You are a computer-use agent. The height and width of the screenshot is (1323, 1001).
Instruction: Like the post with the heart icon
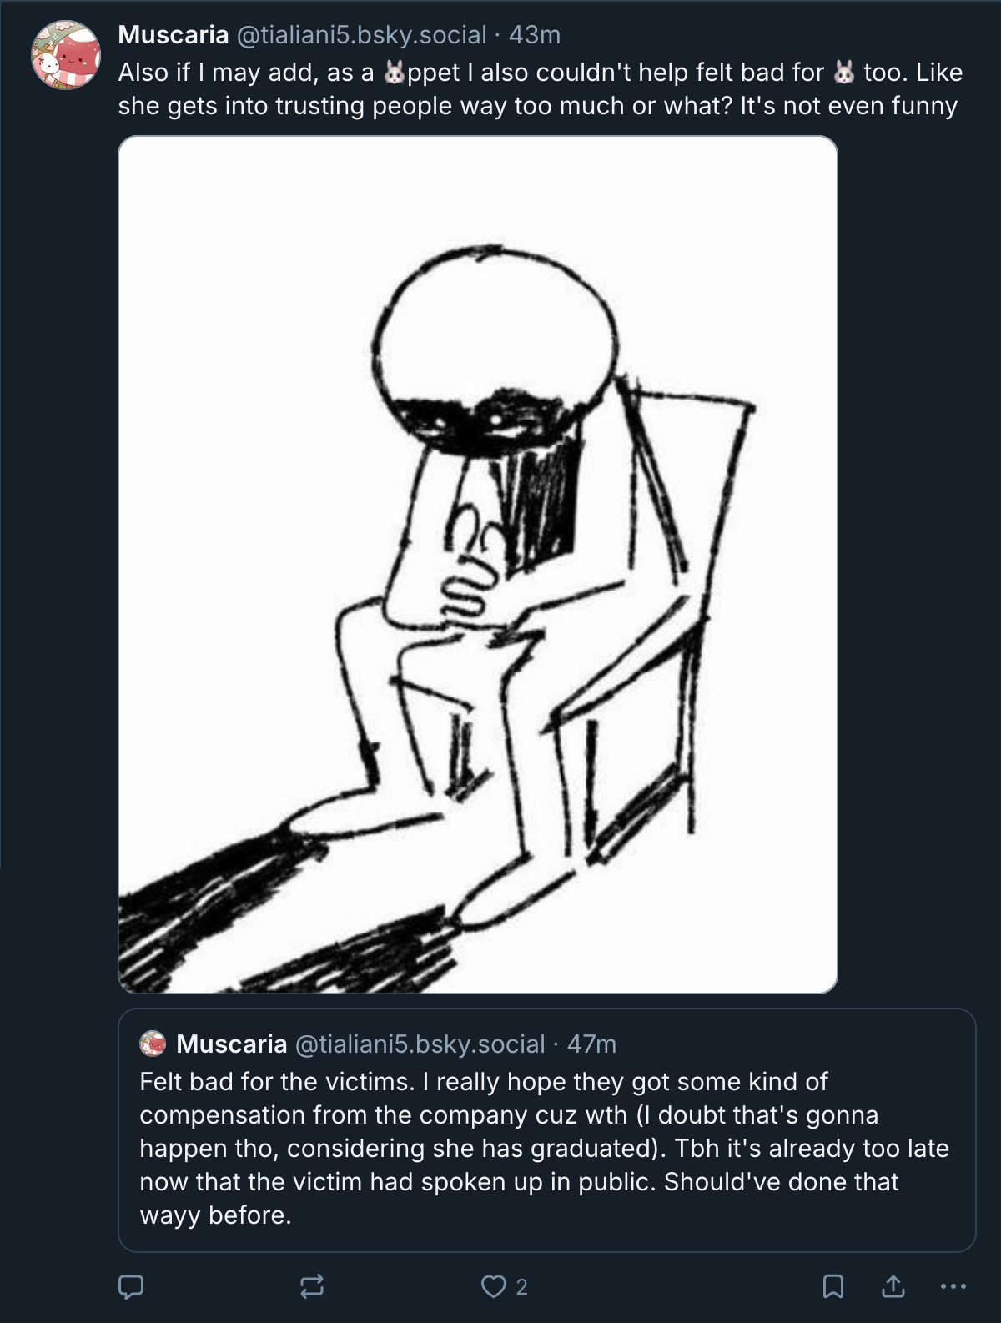tap(493, 1287)
